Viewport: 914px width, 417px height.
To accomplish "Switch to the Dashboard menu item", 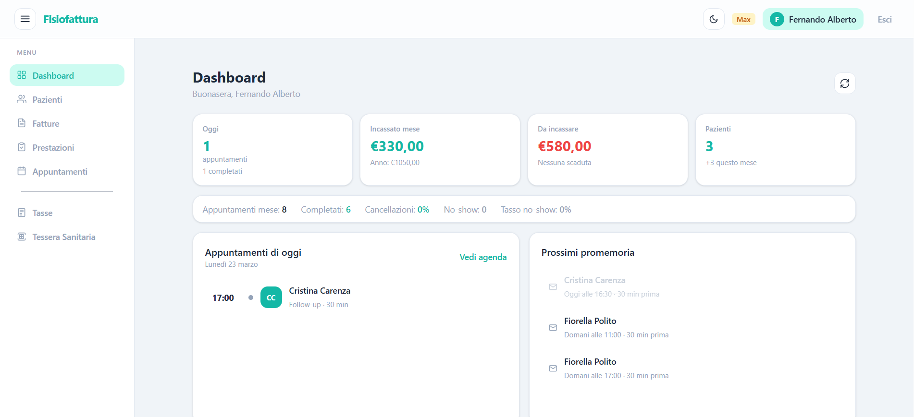I will click(x=53, y=75).
